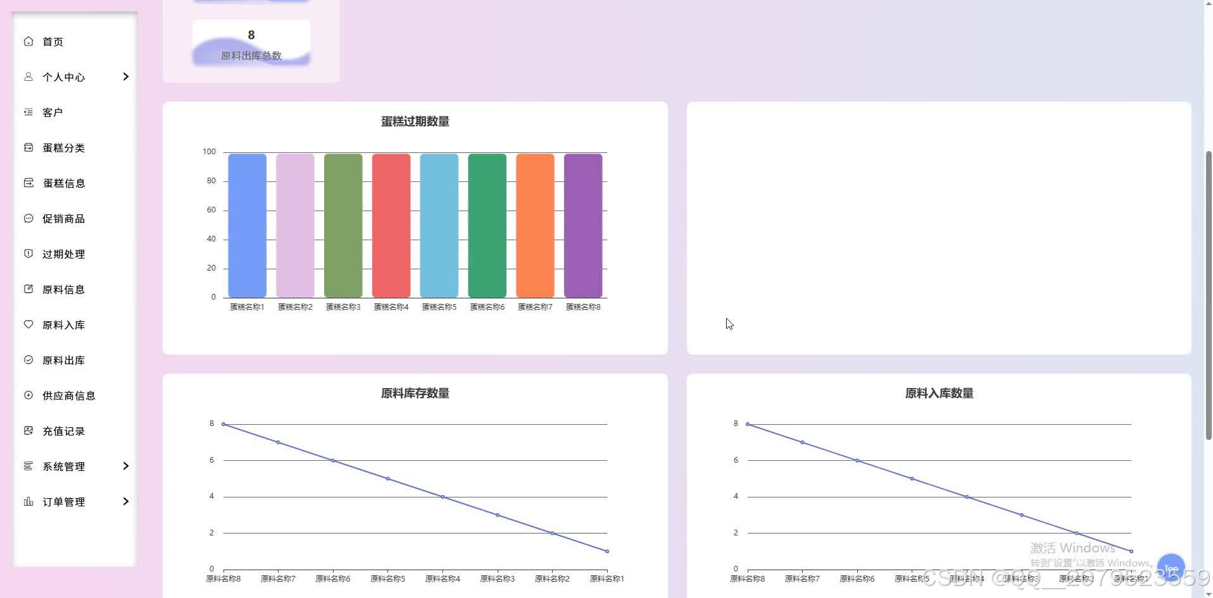Click the 原料名称1 point in 原料库存数量 chart
1213x598 pixels.
[607, 551]
